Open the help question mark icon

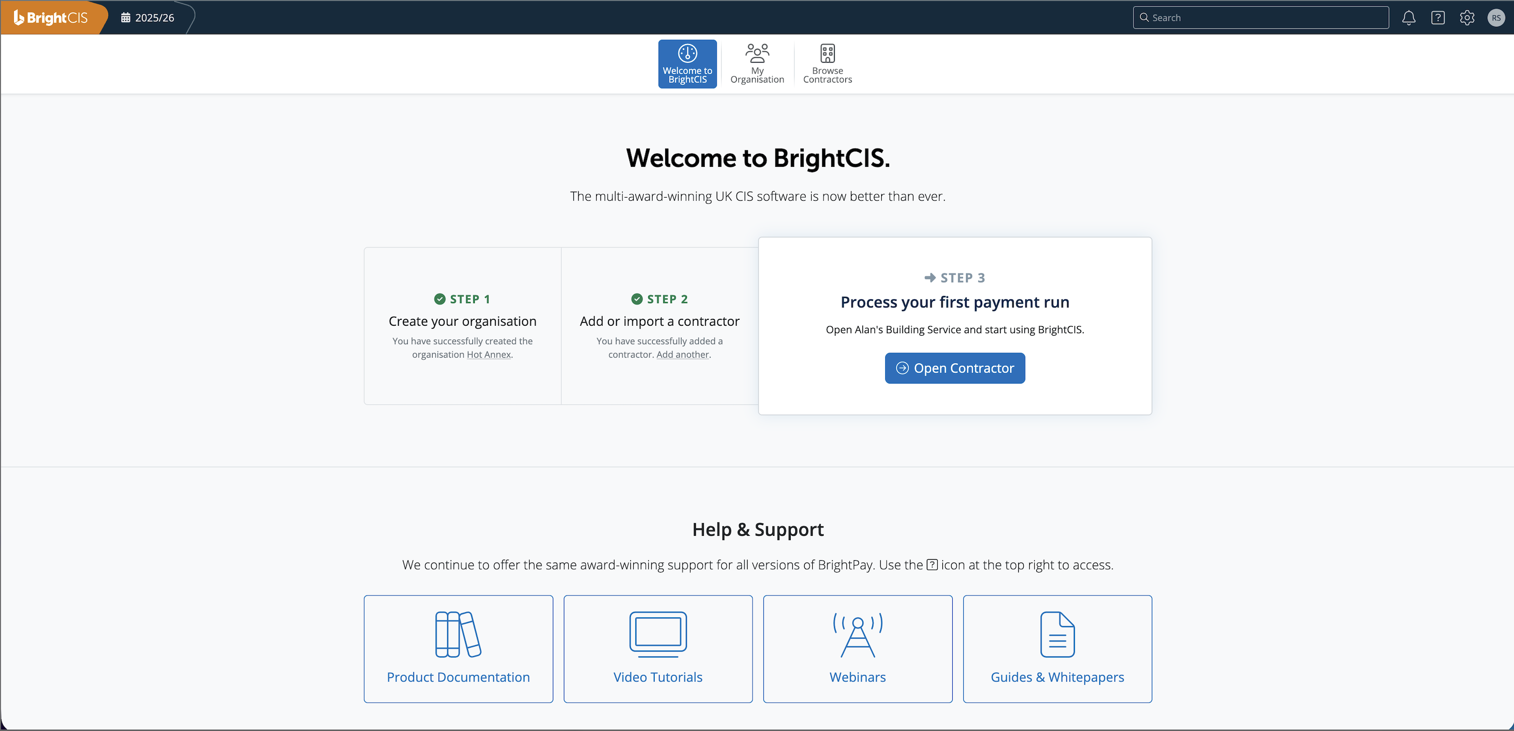(1438, 17)
